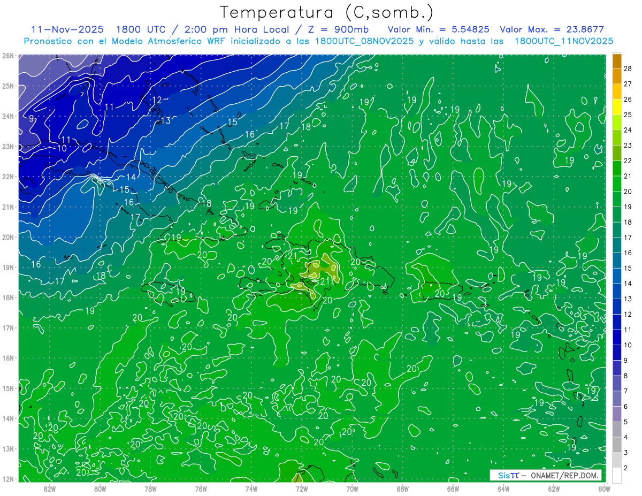Click colorbar value "3"

point(626,453)
